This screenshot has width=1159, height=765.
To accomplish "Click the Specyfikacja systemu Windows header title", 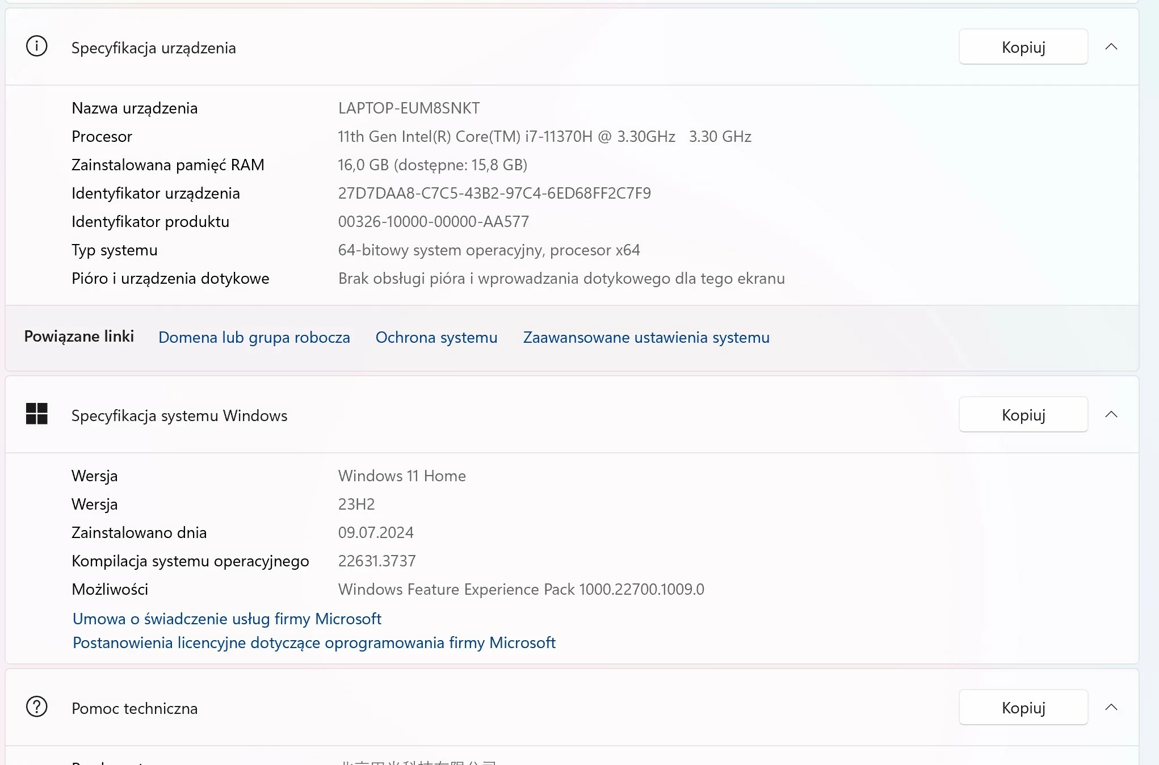I will [x=179, y=415].
